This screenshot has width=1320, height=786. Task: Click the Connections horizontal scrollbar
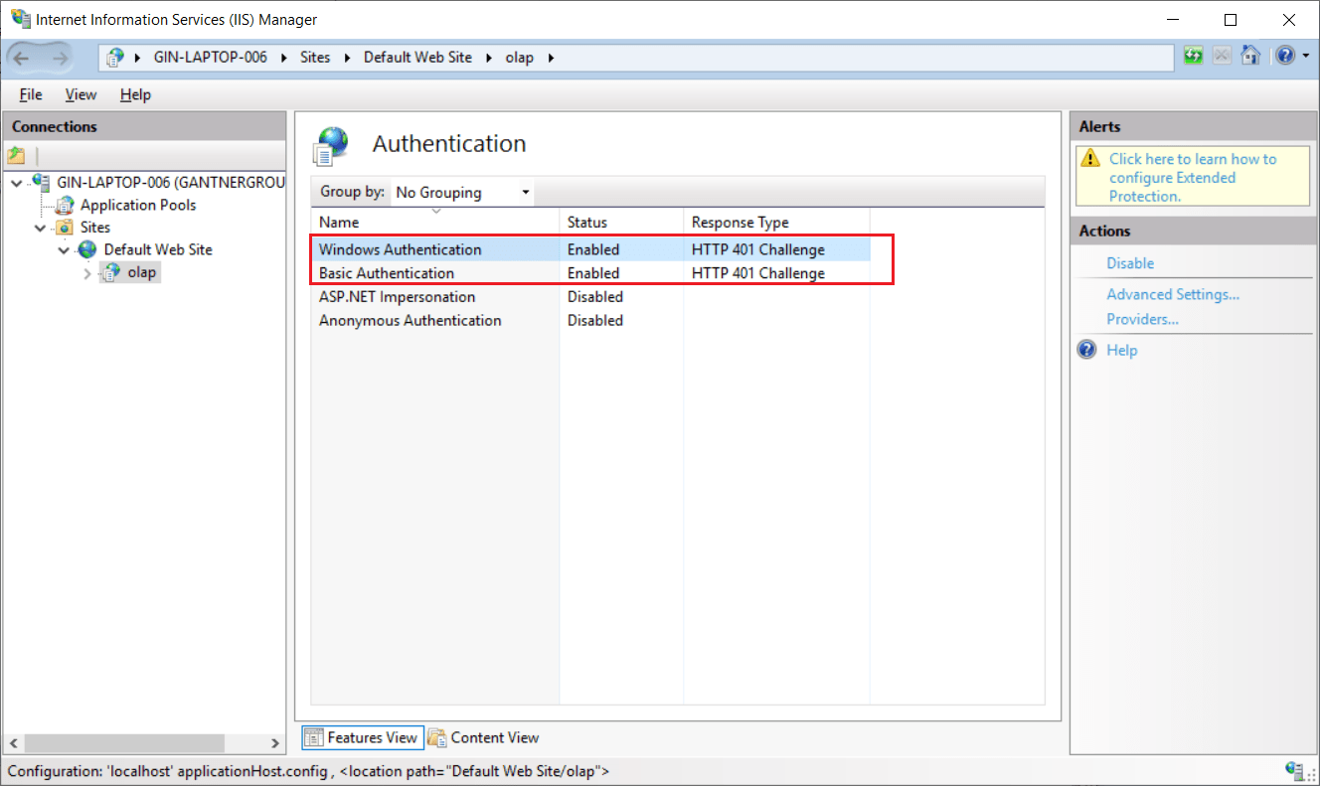[x=145, y=743]
